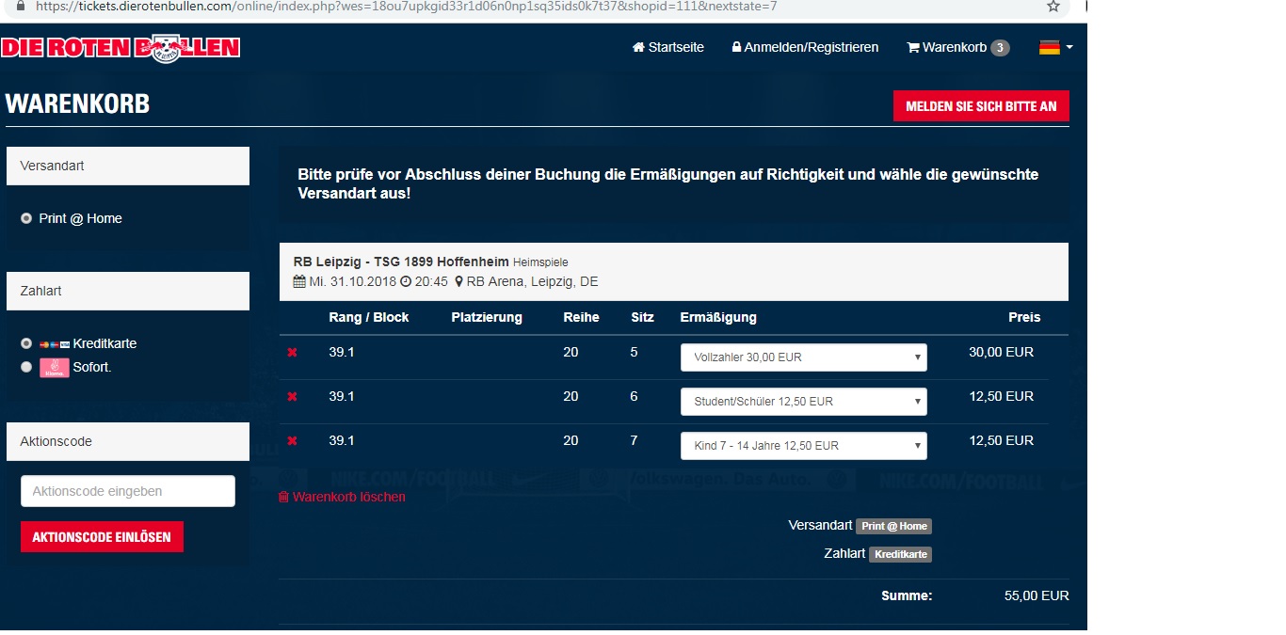Click the Klarna Sofort payment logo

tap(55, 368)
